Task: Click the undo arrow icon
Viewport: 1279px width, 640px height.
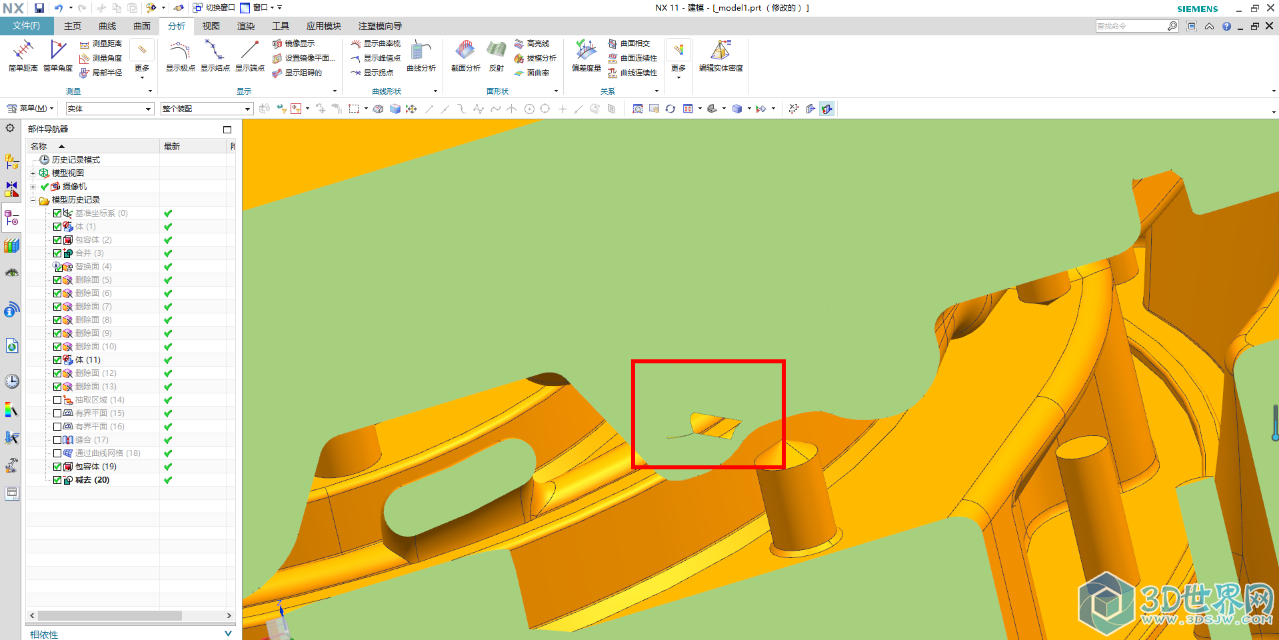Action: [x=59, y=8]
